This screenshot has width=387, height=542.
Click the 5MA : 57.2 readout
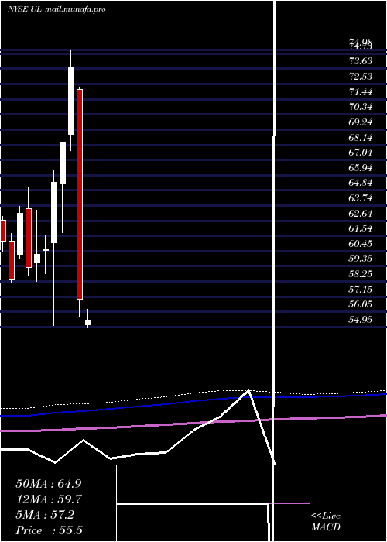coord(45,515)
